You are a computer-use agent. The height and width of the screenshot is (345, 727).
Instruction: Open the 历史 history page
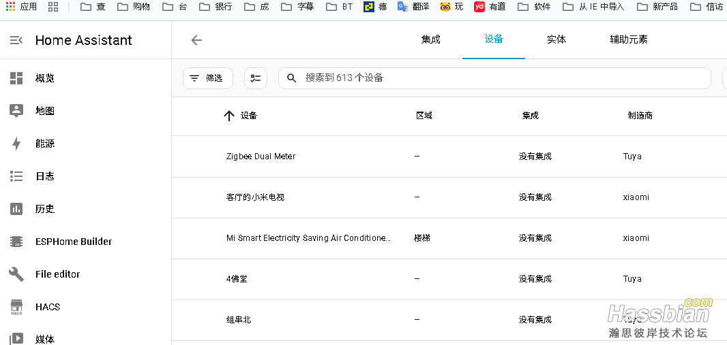[x=86, y=209]
